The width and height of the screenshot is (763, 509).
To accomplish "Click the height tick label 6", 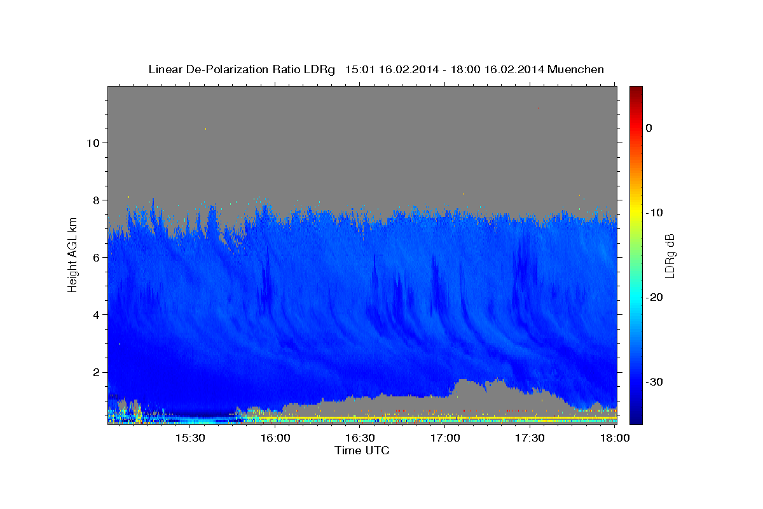I will coord(95,258).
